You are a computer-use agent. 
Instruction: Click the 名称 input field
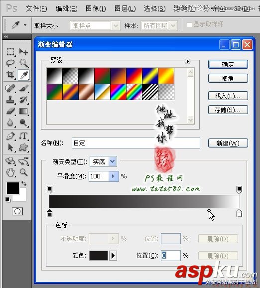coord(136,143)
